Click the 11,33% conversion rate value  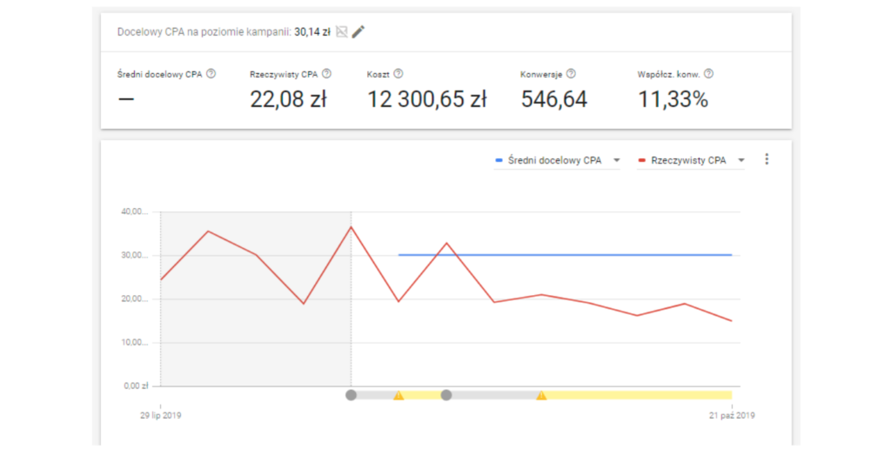(x=673, y=100)
